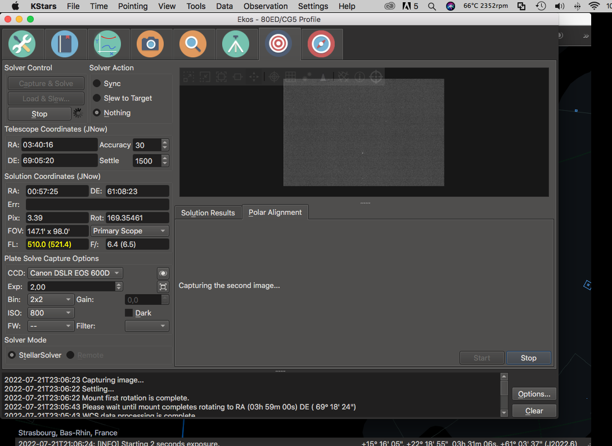612x446 pixels.
Task: Switch to the Solution Results tab
Action: (208, 213)
